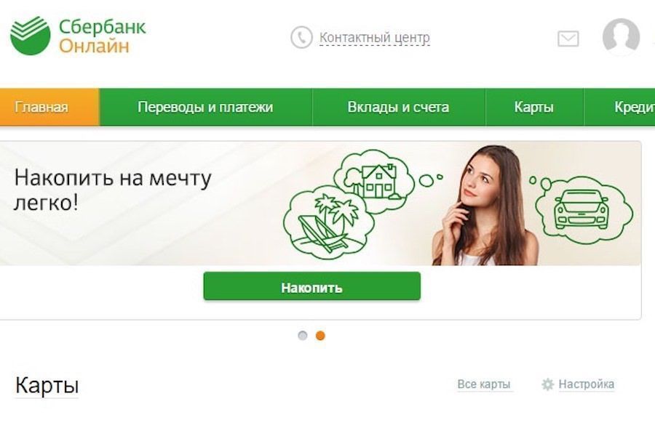Open the messages envelope icon
Image resolution: width=655 pixels, height=436 pixels.
click(x=568, y=39)
